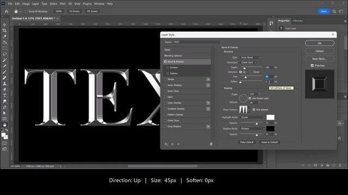Click the Home icon in options bar

pyautogui.click(x=7, y=11)
